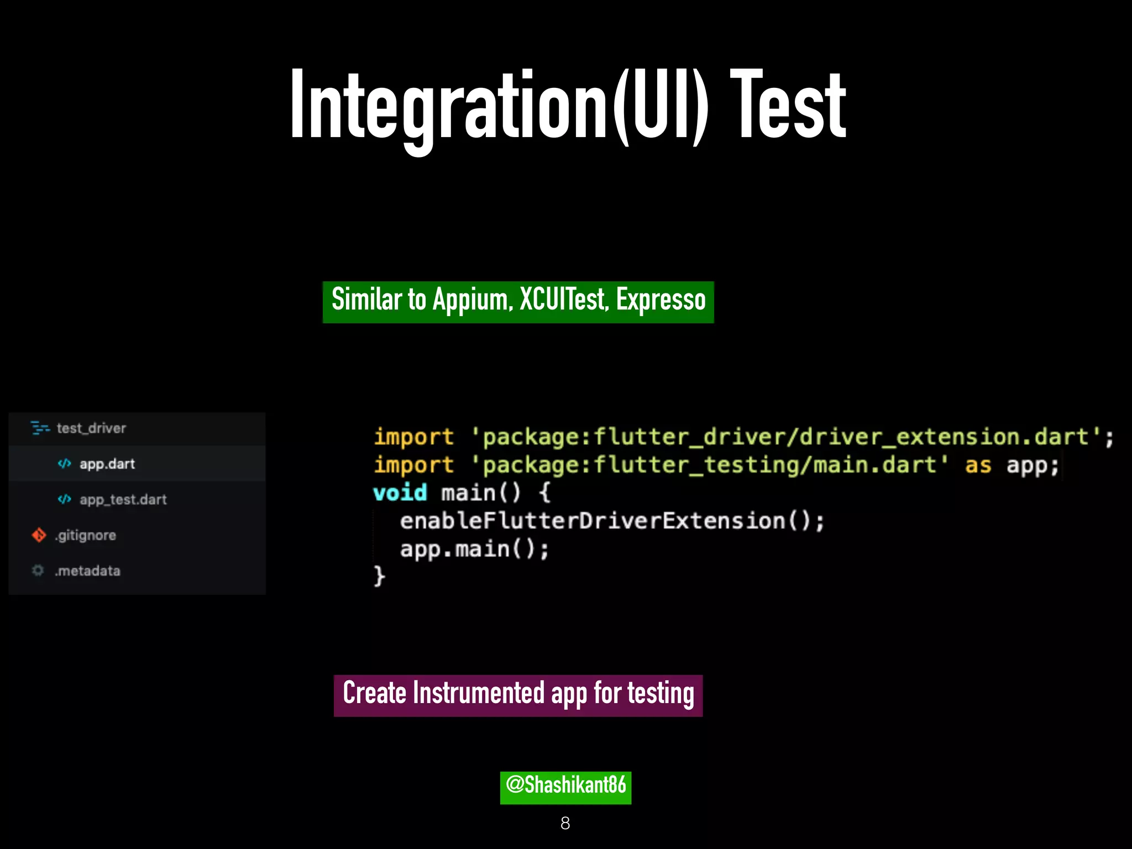Click the enableFlutterDriverExtension() call
This screenshot has height=849, width=1132.
click(x=612, y=521)
